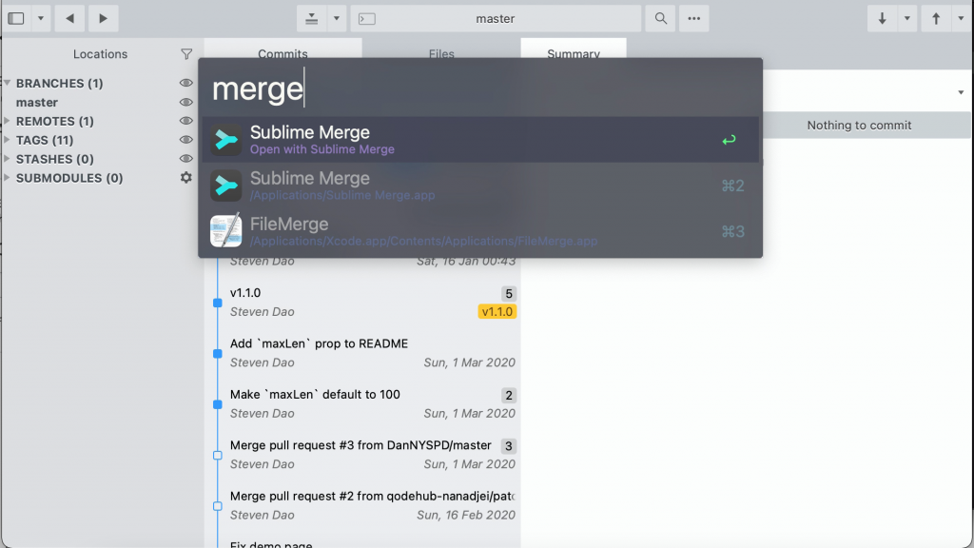Click the stash icon in the toolbar
Screen dimensions: 974x548
[x=311, y=18]
